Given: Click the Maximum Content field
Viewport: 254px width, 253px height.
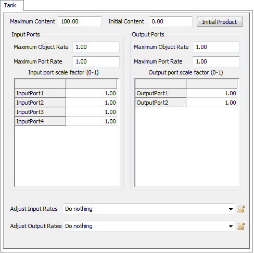Looking at the screenshot, I should pos(80,21).
